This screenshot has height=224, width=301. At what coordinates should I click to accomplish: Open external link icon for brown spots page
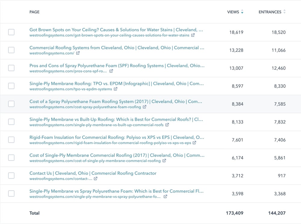click(x=193, y=35)
